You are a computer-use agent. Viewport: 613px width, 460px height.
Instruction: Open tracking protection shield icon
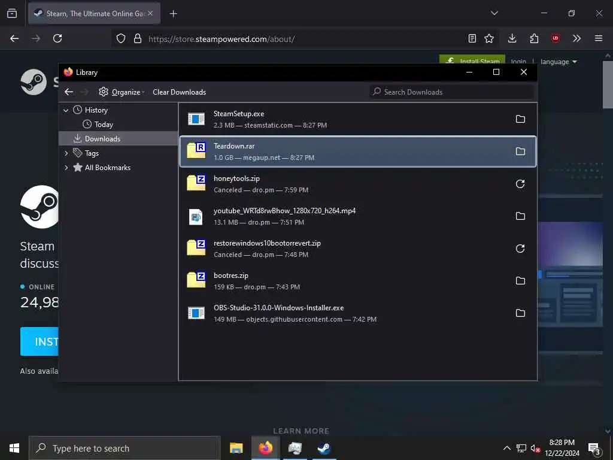[121, 38]
